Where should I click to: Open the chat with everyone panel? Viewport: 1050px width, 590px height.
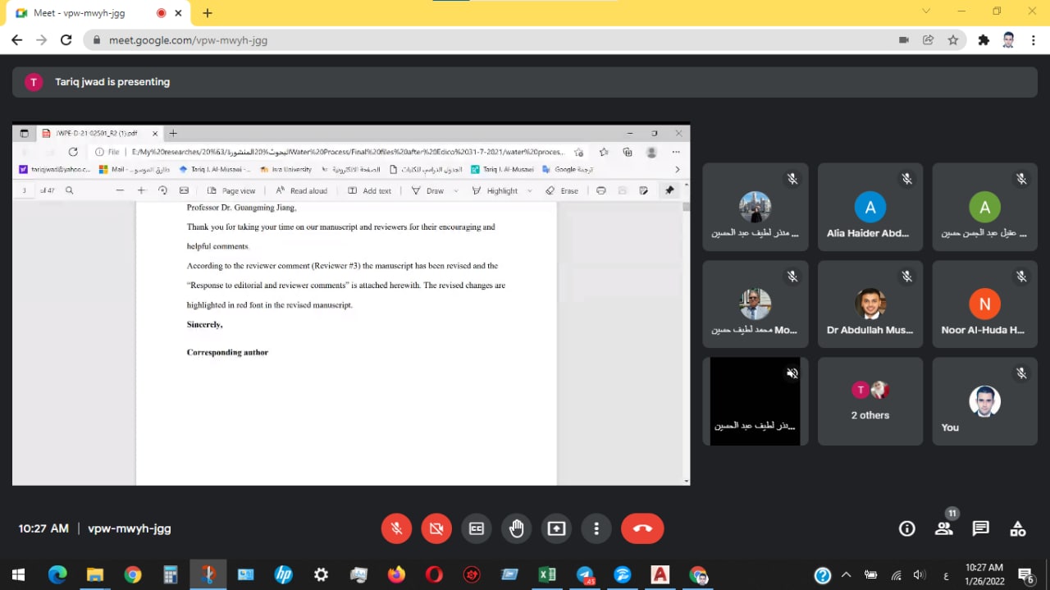pyautogui.click(x=980, y=528)
